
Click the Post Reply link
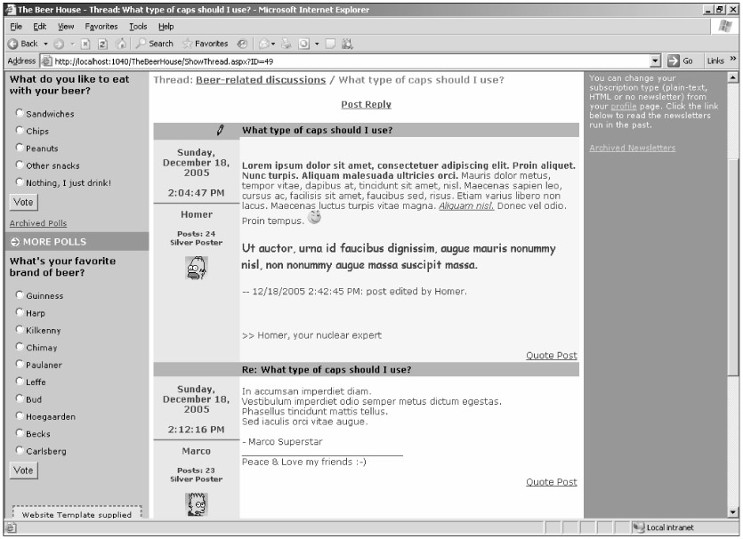[366, 104]
